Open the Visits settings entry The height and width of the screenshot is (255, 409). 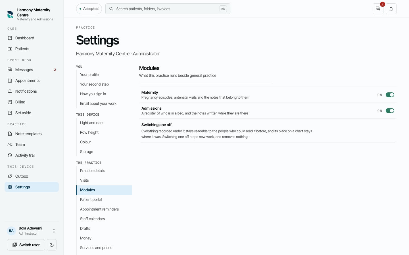(x=104, y=180)
